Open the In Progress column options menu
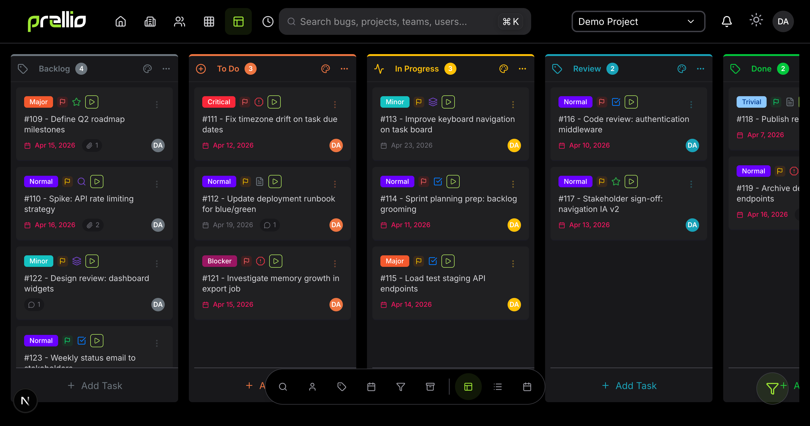This screenshot has height=426, width=810. pos(522,69)
